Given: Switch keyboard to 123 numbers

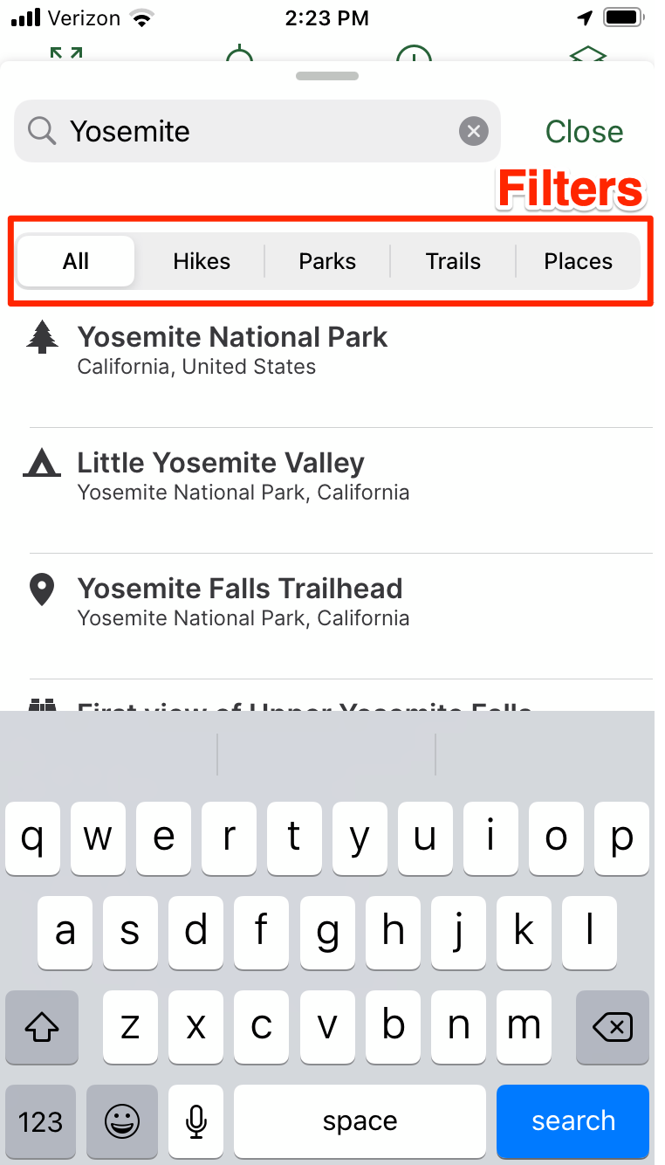Looking at the screenshot, I should [41, 1121].
